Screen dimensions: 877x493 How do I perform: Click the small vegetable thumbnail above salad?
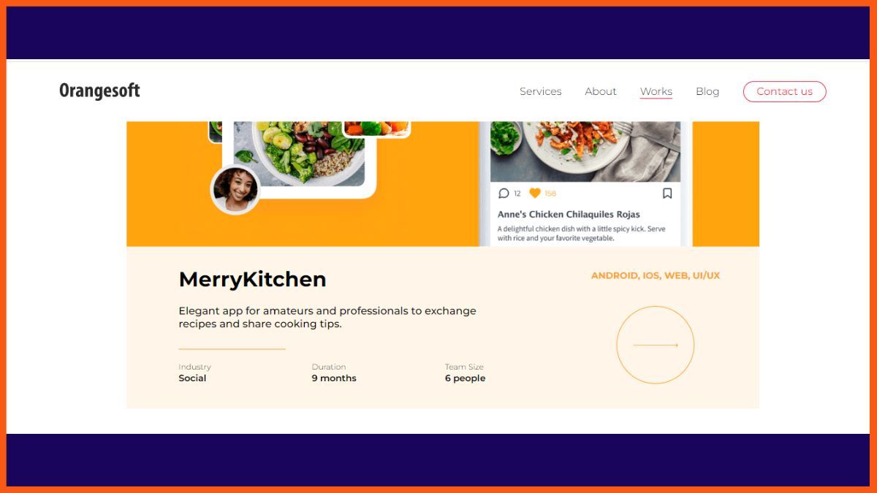376,129
